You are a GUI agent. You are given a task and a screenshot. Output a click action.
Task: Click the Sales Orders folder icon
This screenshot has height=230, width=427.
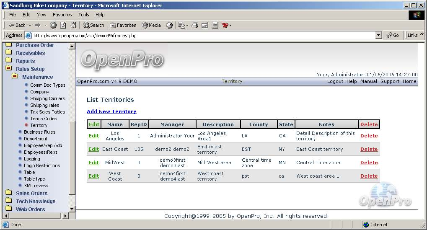pyautogui.click(x=8, y=193)
